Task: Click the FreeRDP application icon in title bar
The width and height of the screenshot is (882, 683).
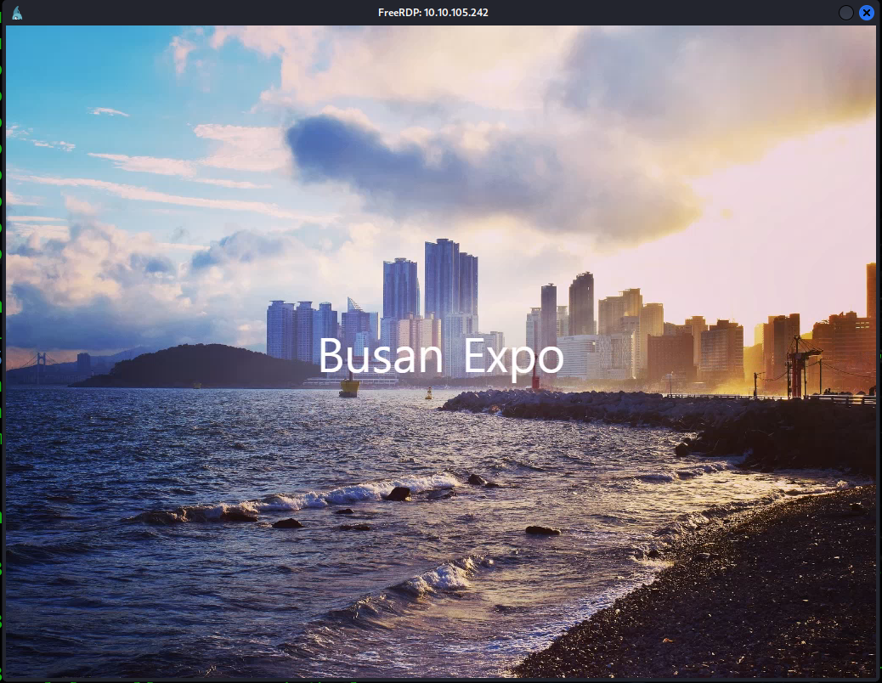Action: [x=17, y=13]
